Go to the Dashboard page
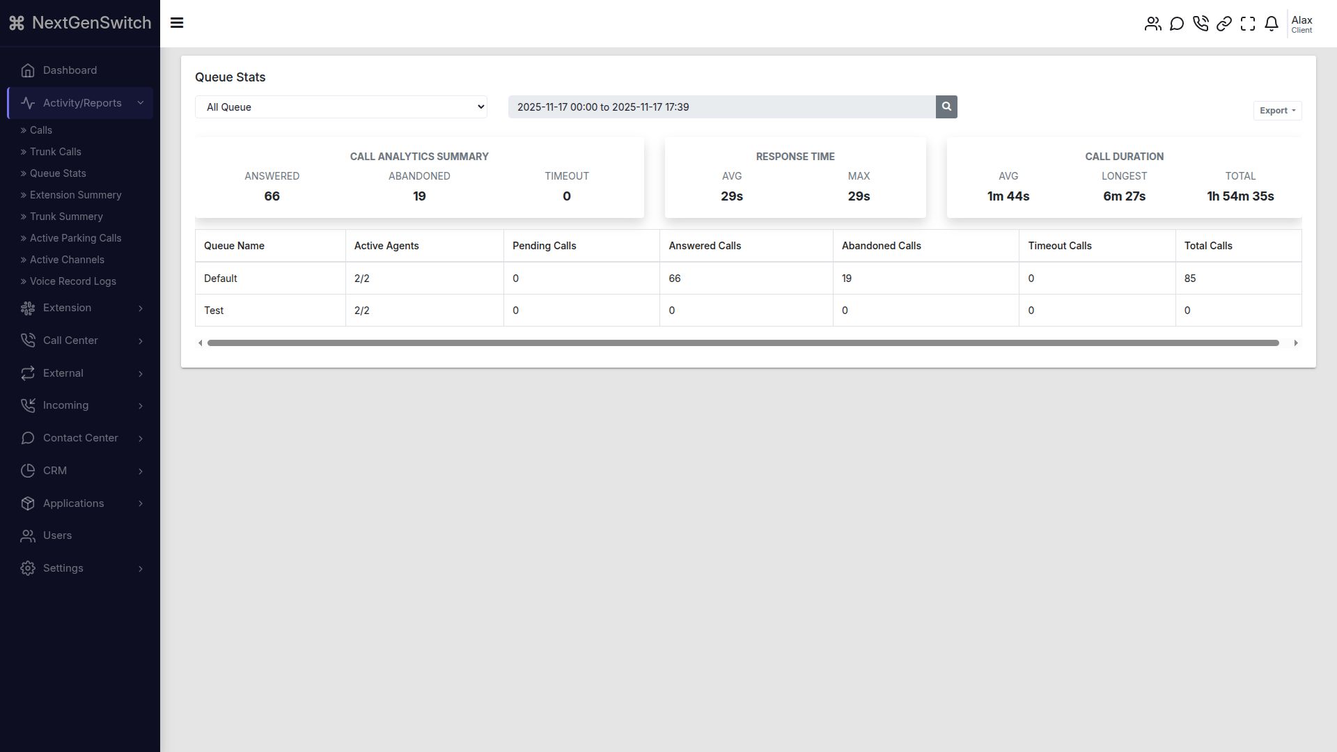This screenshot has height=752, width=1337. pos(70,70)
